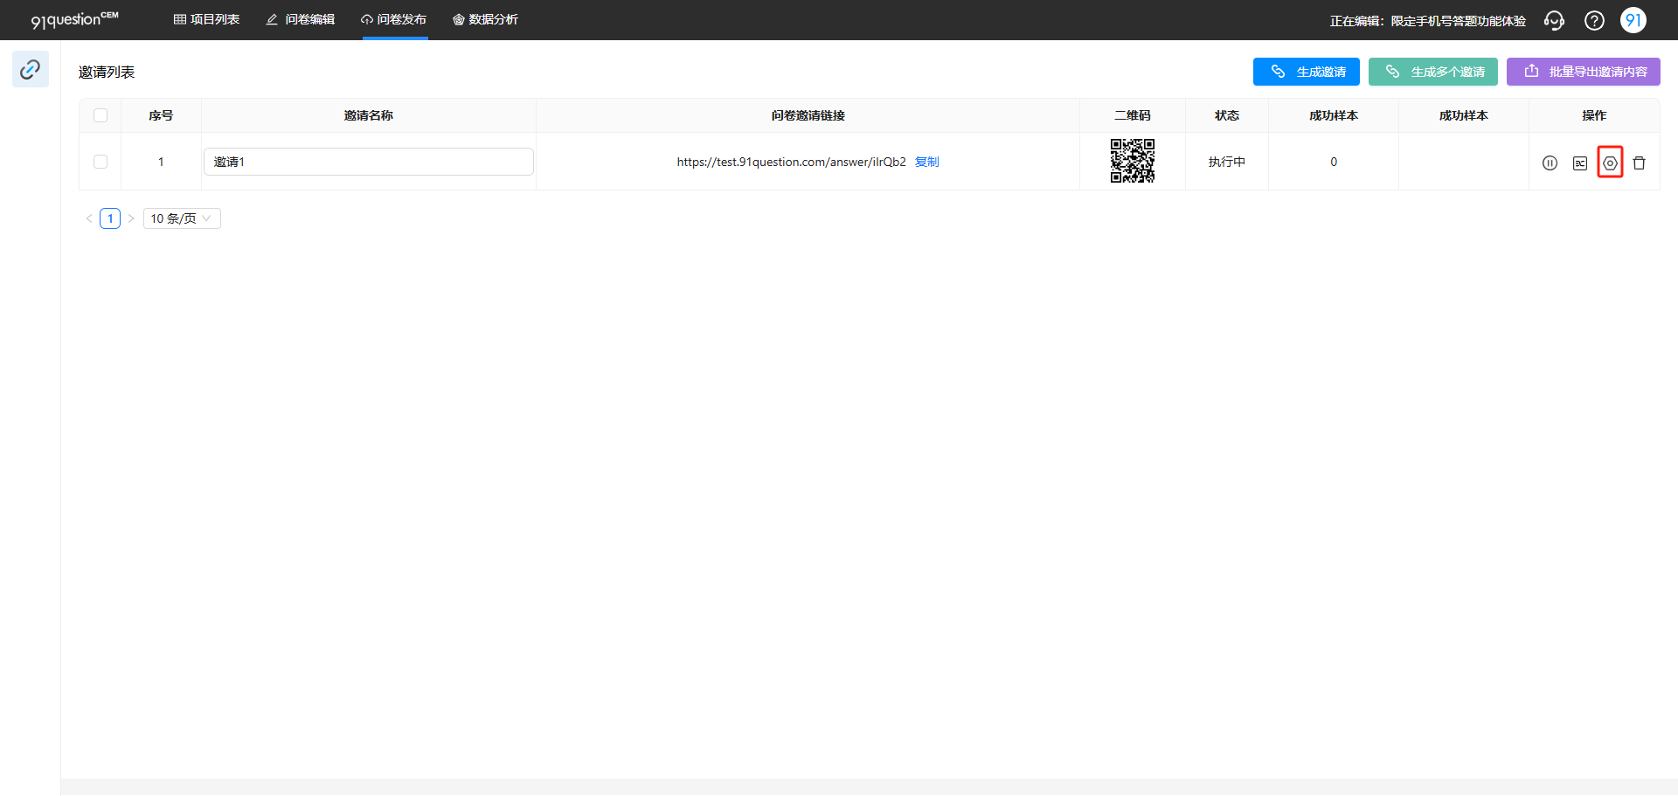The image size is (1678, 796).
Task: Click the QR code thumbnail
Action: click(1133, 161)
